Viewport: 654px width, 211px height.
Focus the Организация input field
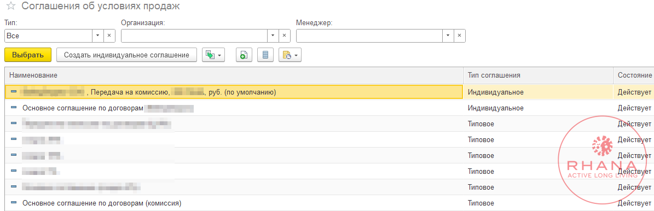(x=194, y=36)
